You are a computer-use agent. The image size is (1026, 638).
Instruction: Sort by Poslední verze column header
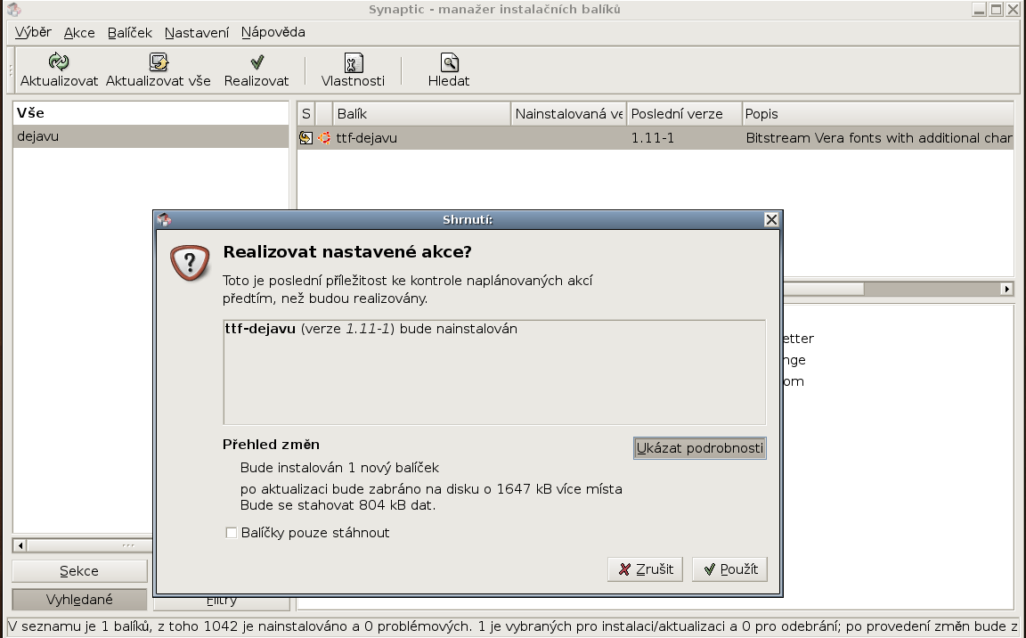[x=684, y=114]
